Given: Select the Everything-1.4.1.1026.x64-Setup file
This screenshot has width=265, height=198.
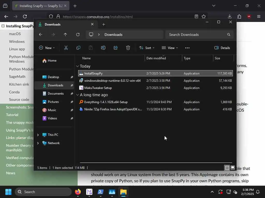Looking at the screenshot, I should pyautogui.click(x=156, y=102).
